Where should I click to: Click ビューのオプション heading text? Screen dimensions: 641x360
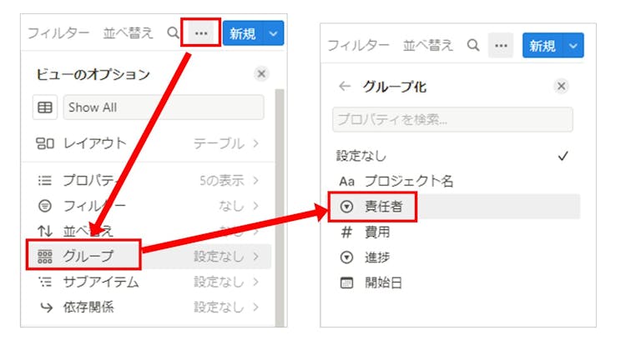(93, 74)
